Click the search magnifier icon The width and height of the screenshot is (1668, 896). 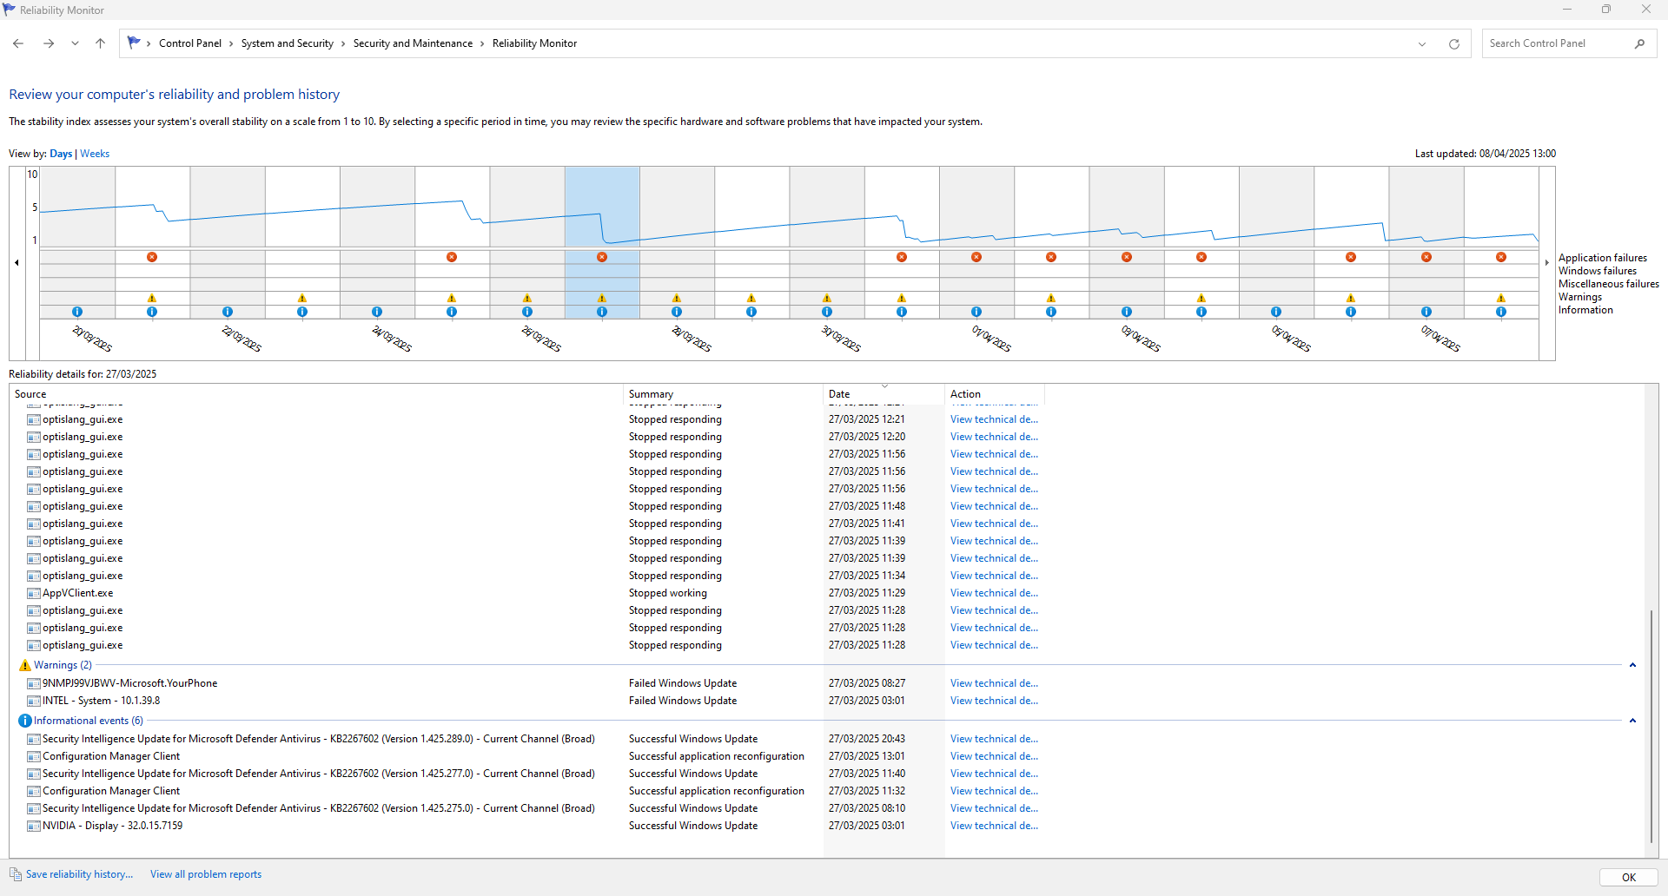(1639, 43)
